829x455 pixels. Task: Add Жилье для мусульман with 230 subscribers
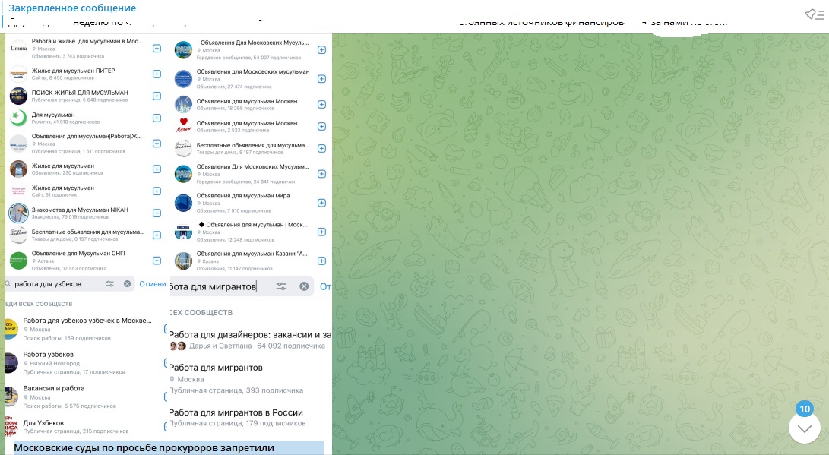pos(157,169)
